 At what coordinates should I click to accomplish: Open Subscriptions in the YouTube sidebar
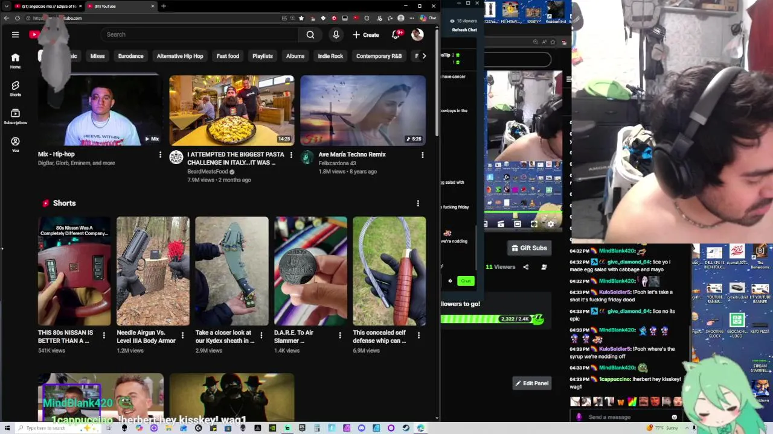15,116
